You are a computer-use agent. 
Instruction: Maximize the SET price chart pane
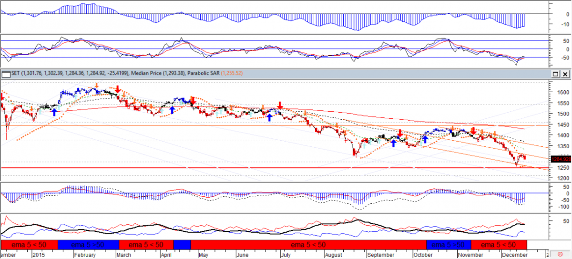click(556, 75)
